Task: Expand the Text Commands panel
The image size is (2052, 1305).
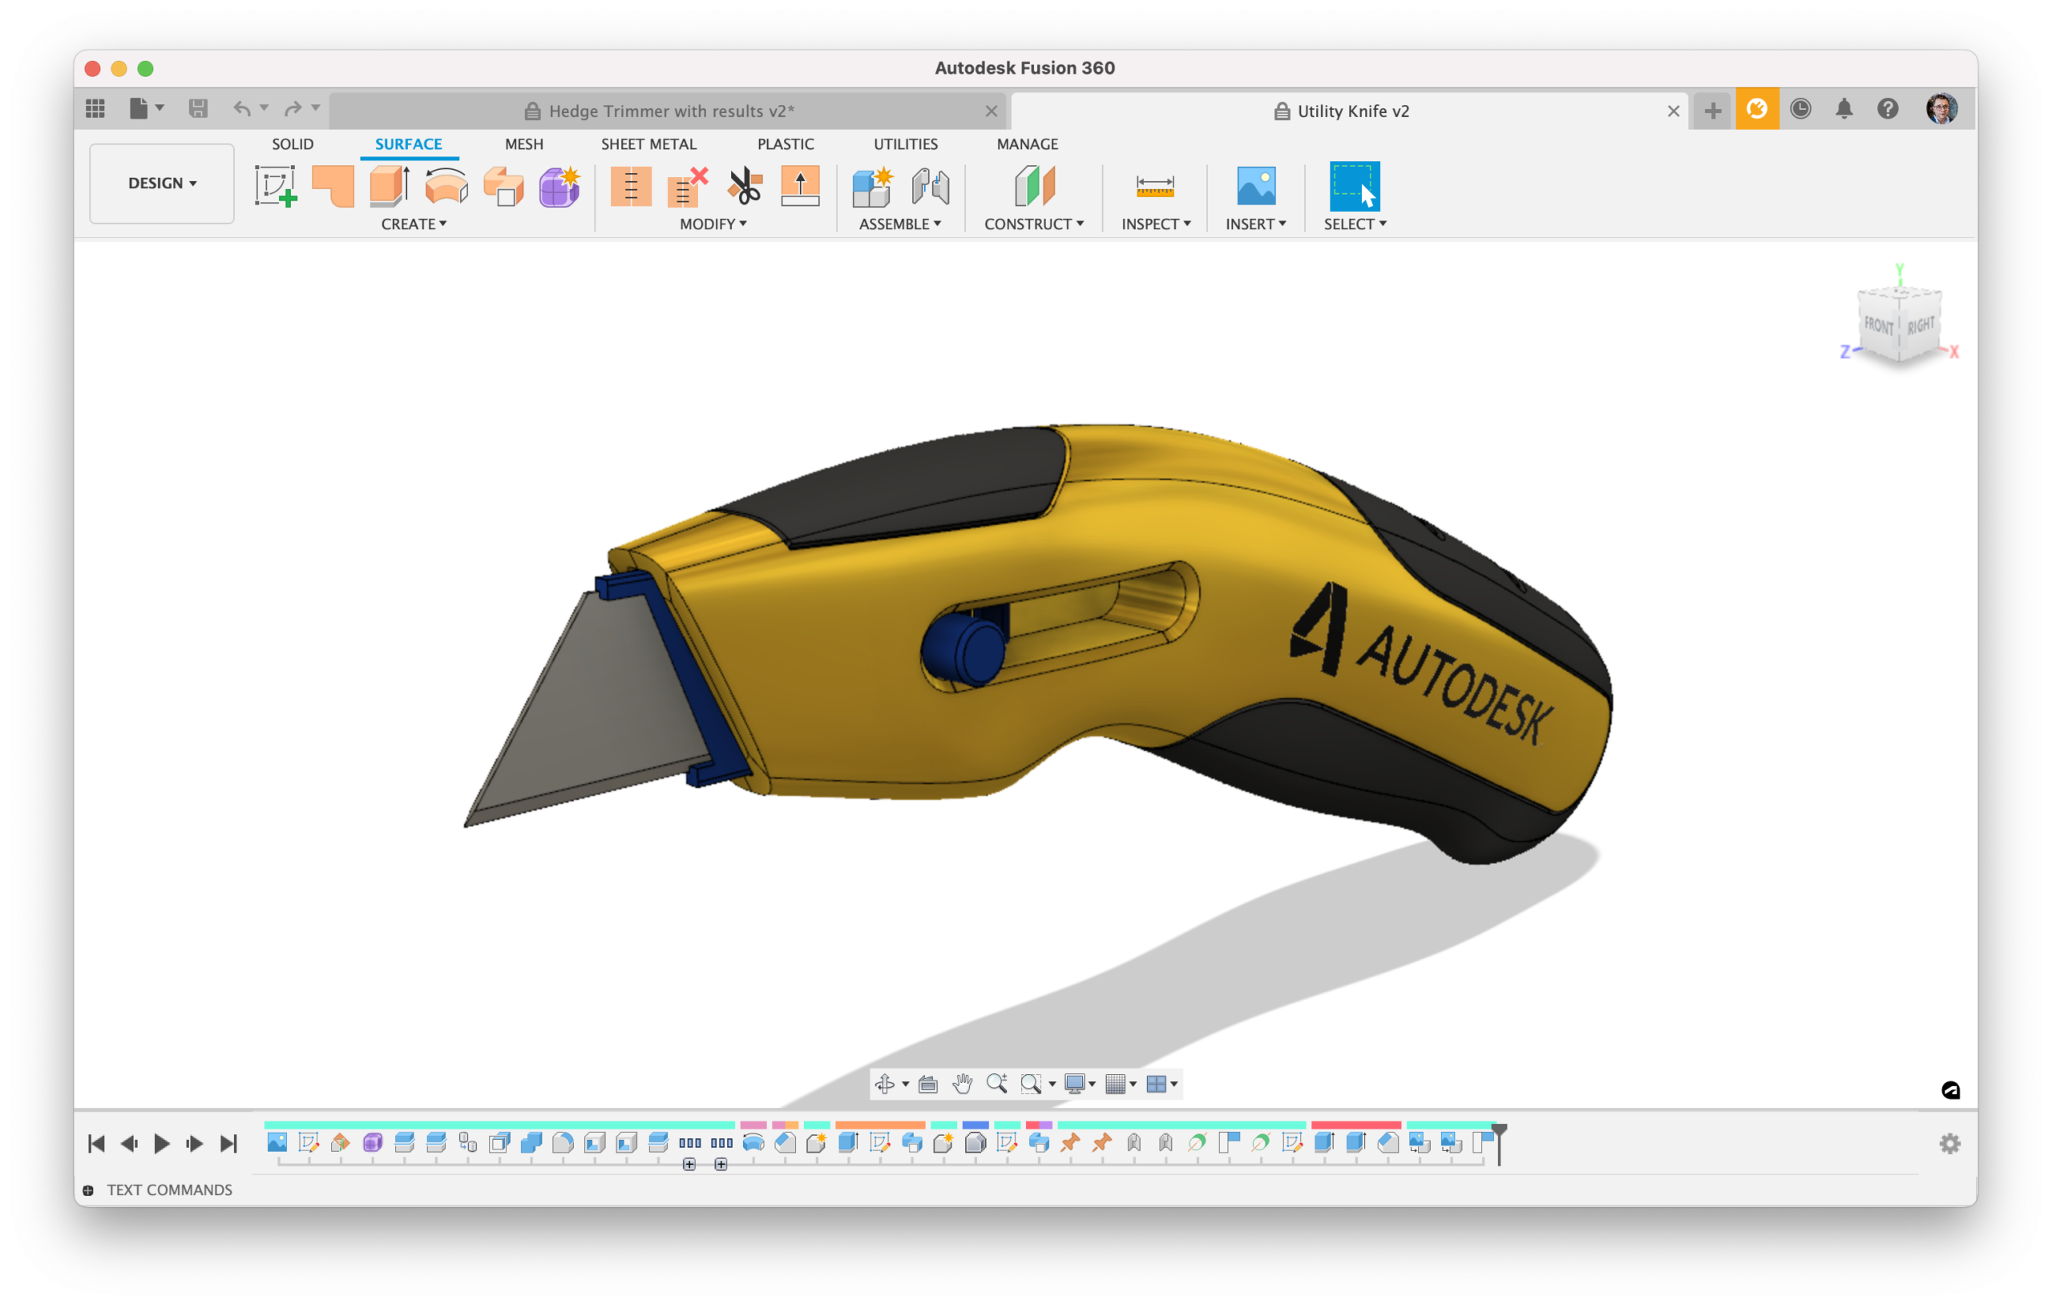Action: pos(88,1190)
